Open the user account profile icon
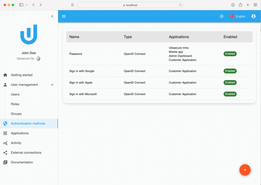Image resolution: width=261 pixels, height=185 pixels. (x=253, y=16)
